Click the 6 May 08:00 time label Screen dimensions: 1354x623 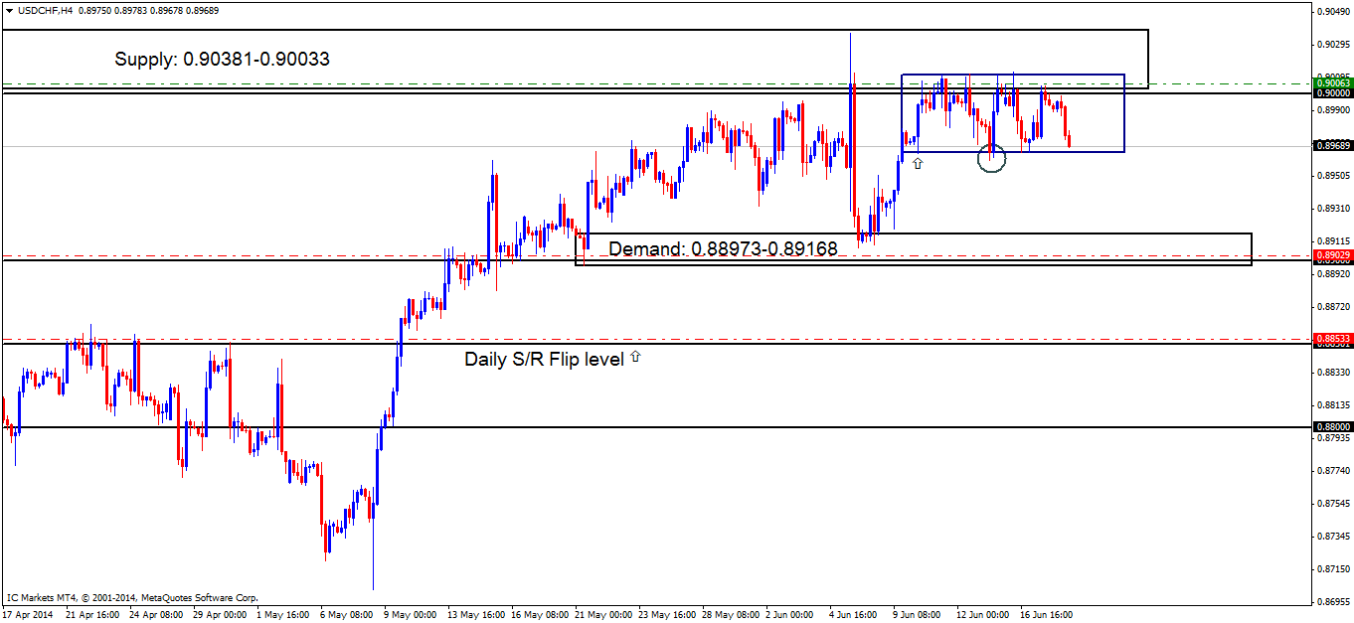pos(346,615)
